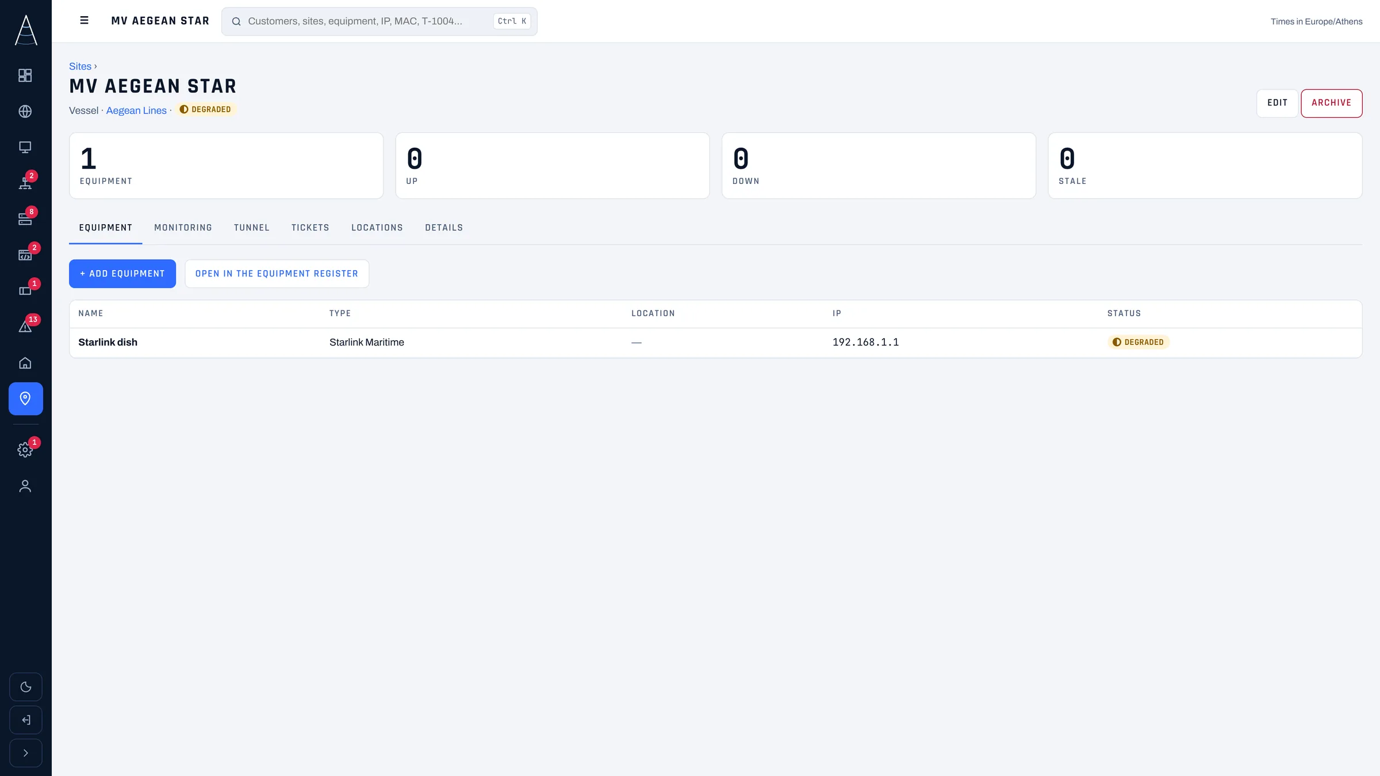Open the settings gear icon in sidebar
This screenshot has width=1380, height=776.
tap(25, 450)
